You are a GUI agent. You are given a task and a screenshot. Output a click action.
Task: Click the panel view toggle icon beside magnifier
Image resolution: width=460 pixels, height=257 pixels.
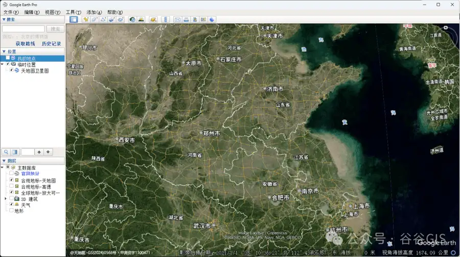tap(15, 152)
